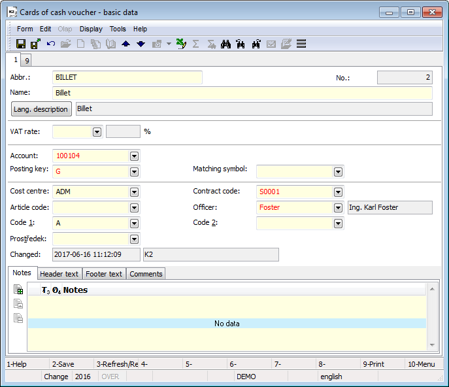449x387 pixels.
Task: Expand the Contract code dropdown
Action: point(338,192)
